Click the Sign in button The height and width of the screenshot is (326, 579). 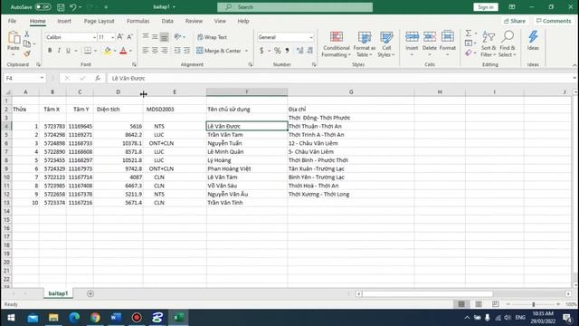[486, 7]
